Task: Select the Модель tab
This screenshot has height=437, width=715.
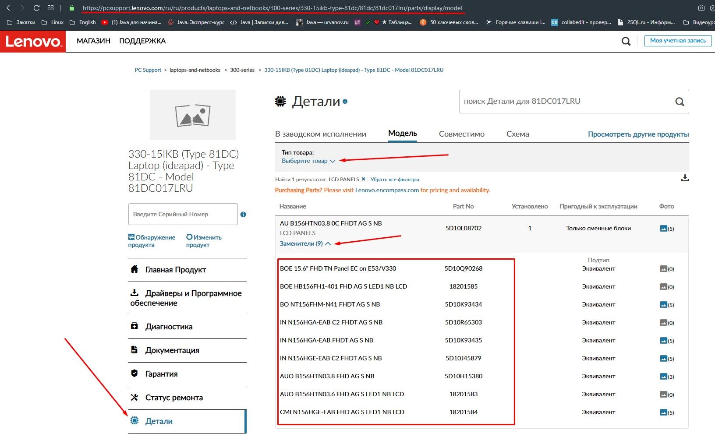Action: click(403, 134)
